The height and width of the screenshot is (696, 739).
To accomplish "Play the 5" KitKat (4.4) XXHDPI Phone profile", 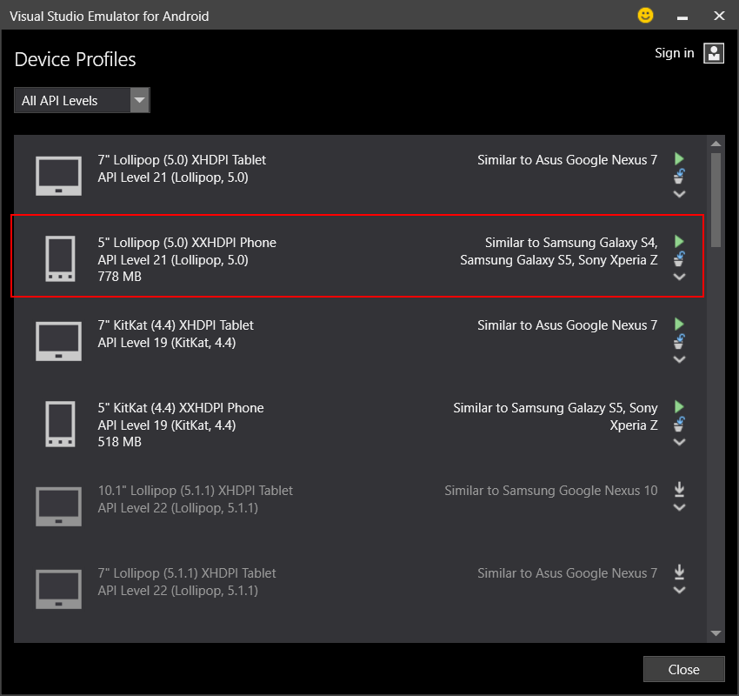I will coord(680,407).
